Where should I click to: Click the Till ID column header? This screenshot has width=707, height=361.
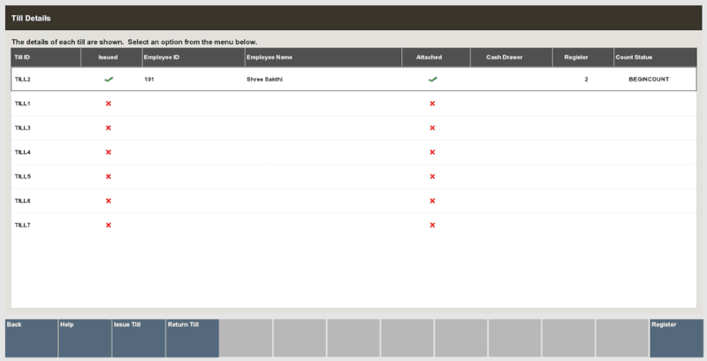(46, 58)
